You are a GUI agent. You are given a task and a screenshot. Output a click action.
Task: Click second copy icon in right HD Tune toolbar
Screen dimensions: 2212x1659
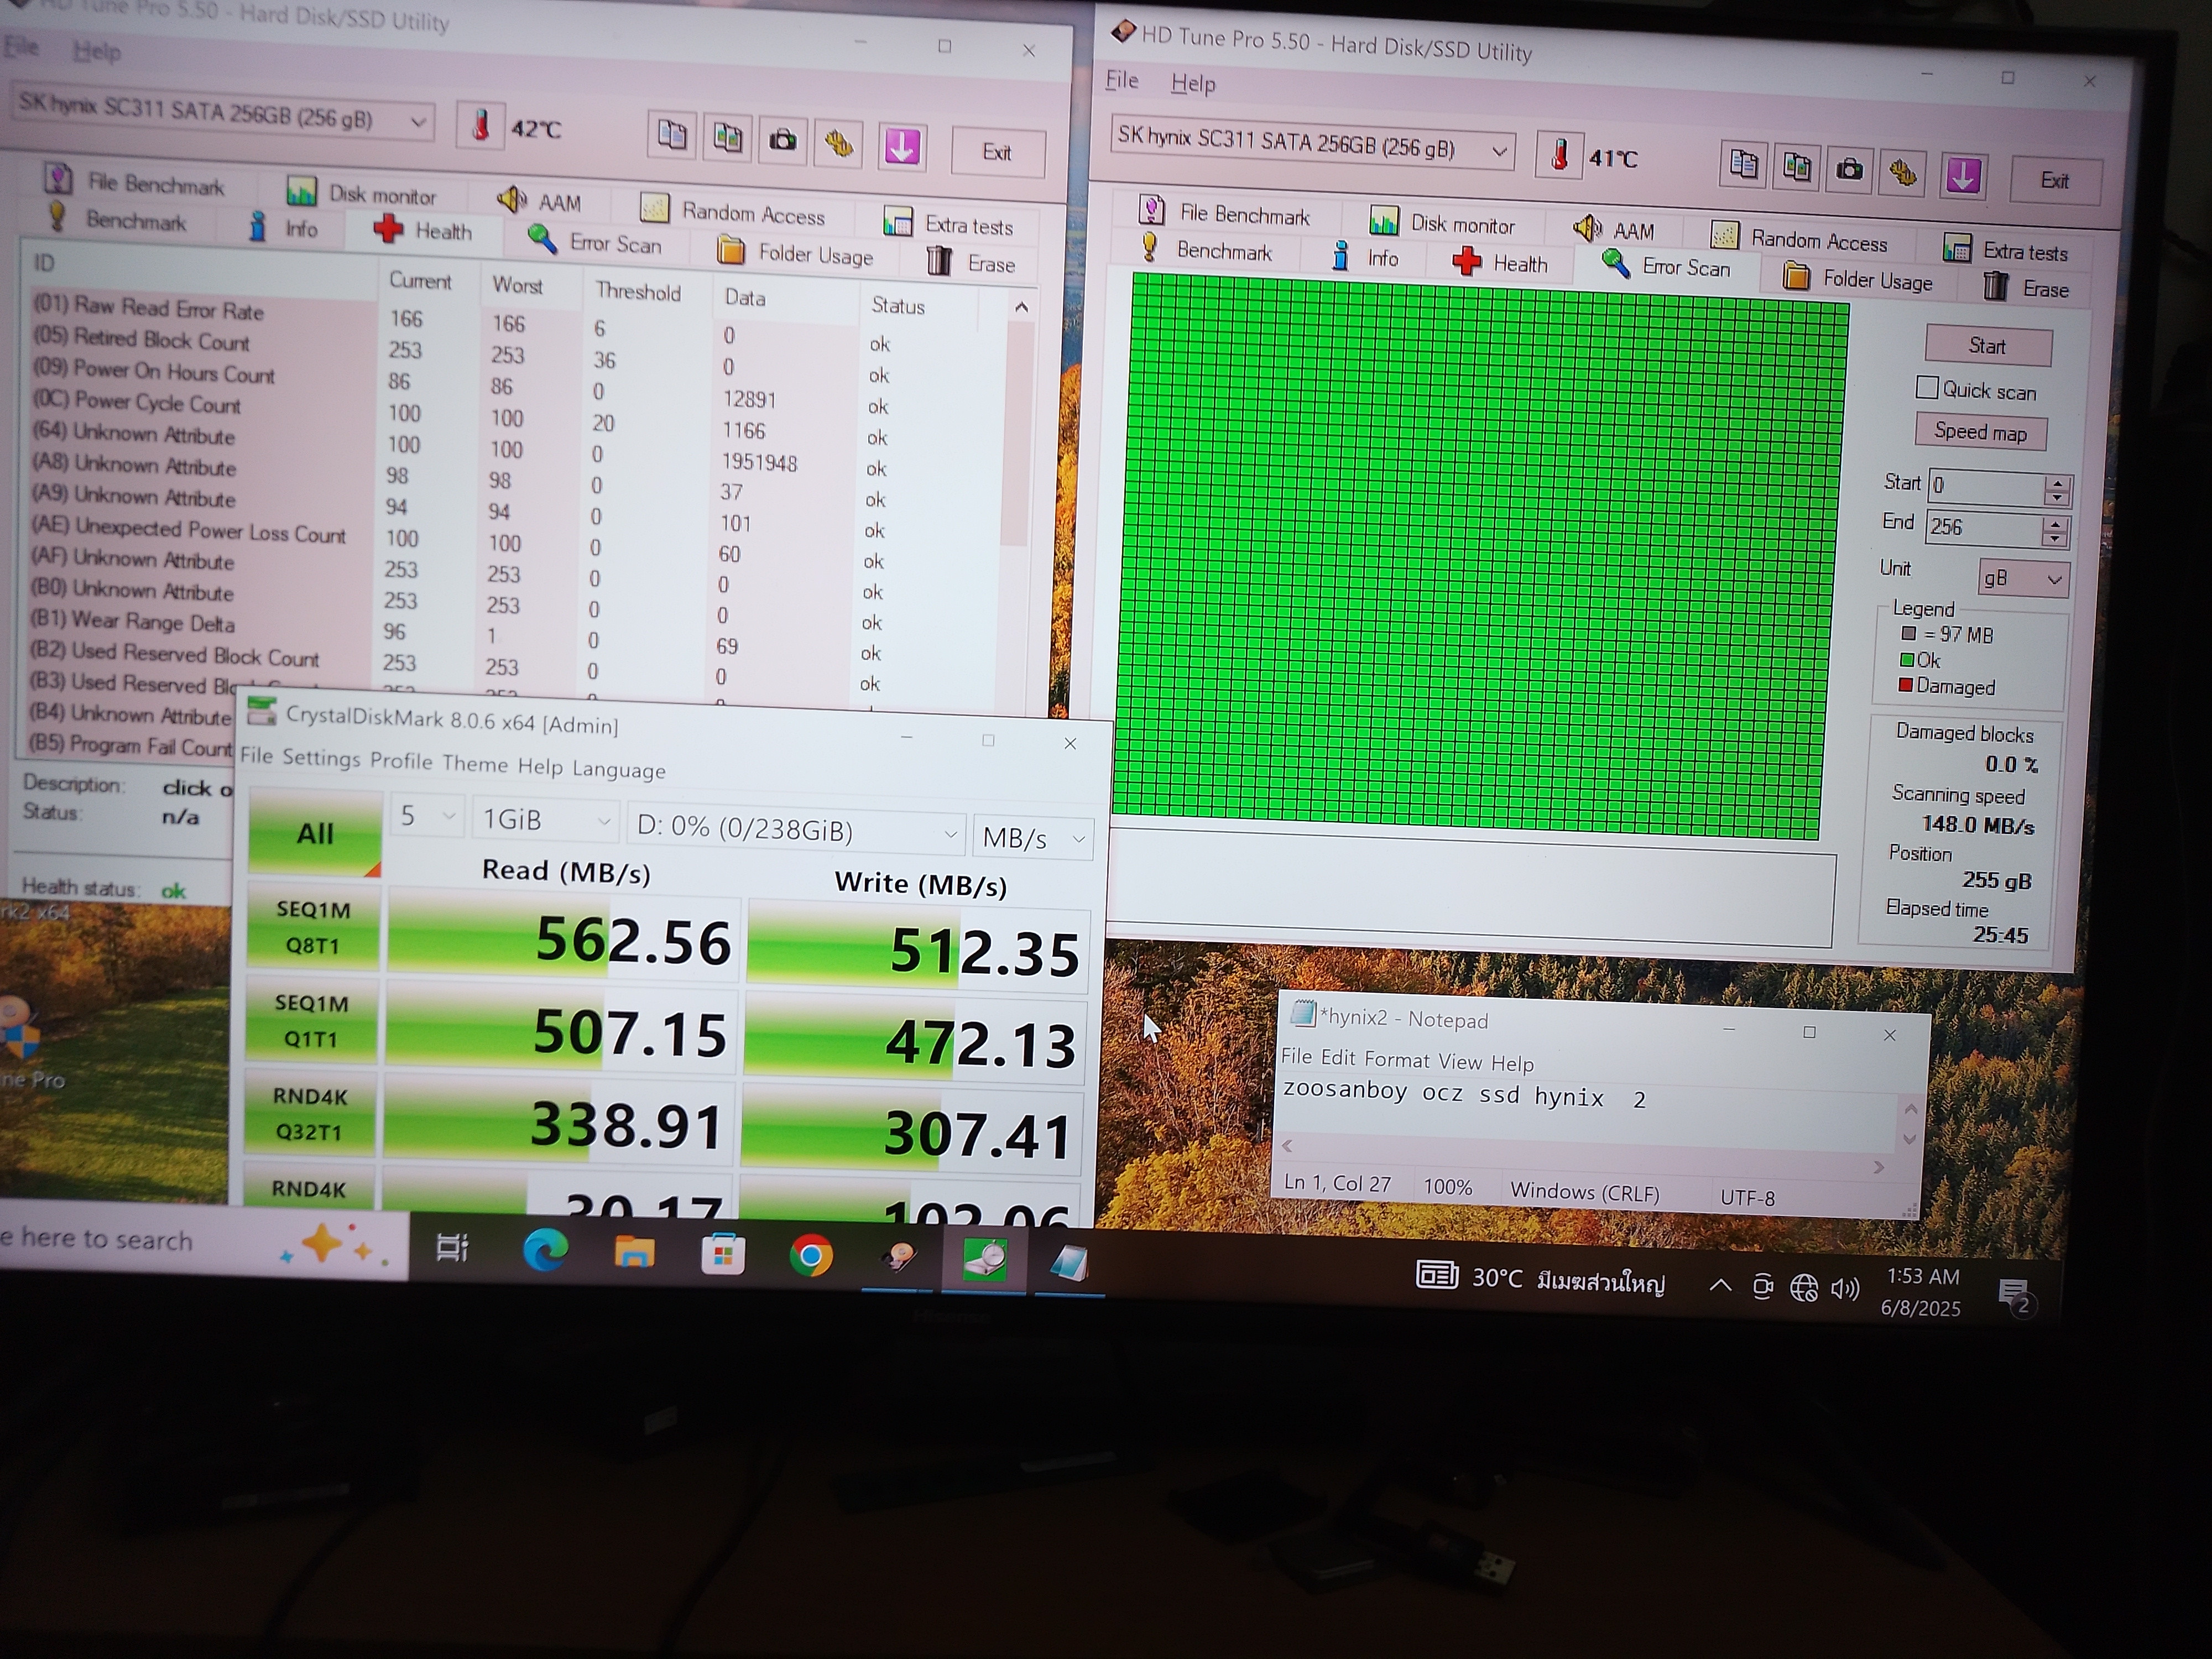1797,167
